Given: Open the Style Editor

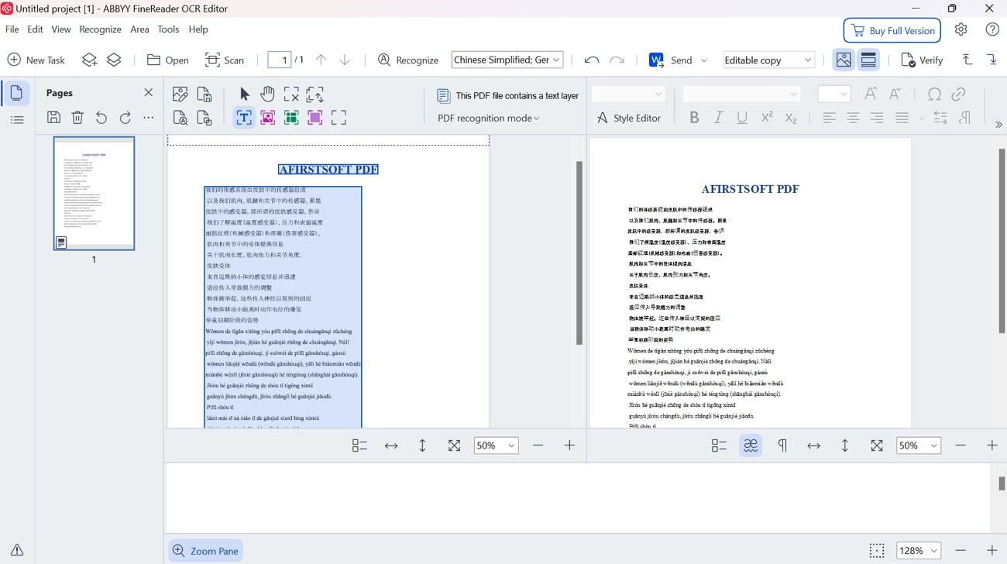Looking at the screenshot, I should [x=628, y=118].
